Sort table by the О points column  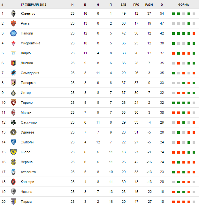point(162,5)
